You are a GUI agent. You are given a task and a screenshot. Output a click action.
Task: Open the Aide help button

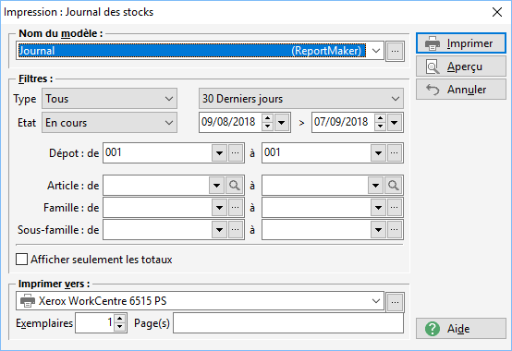coord(461,329)
